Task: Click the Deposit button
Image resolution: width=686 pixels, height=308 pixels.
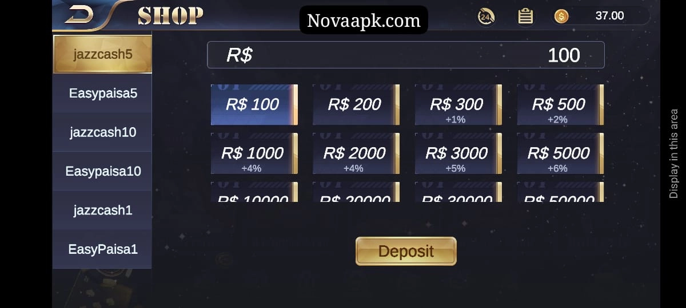Action: [406, 251]
